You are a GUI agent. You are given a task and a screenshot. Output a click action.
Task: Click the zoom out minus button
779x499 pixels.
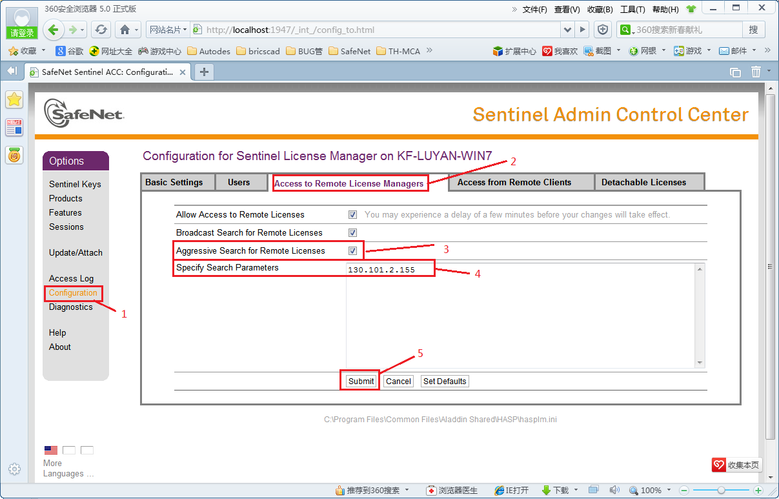point(685,491)
